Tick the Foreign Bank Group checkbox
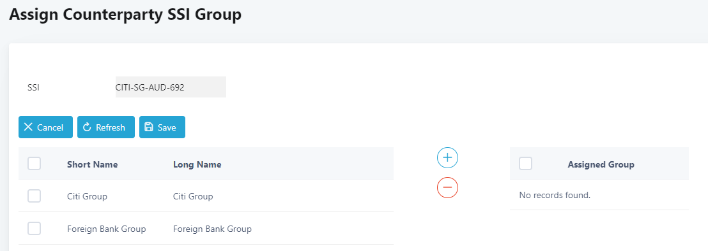 (35, 229)
